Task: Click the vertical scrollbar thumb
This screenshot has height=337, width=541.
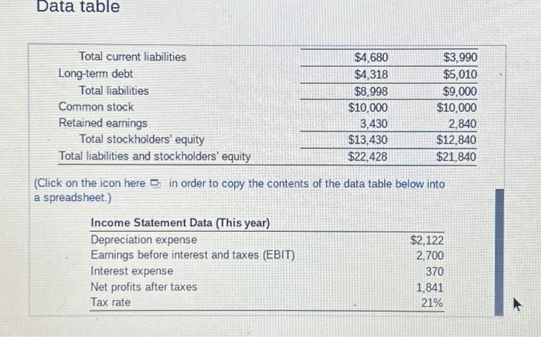Action: pos(499,252)
